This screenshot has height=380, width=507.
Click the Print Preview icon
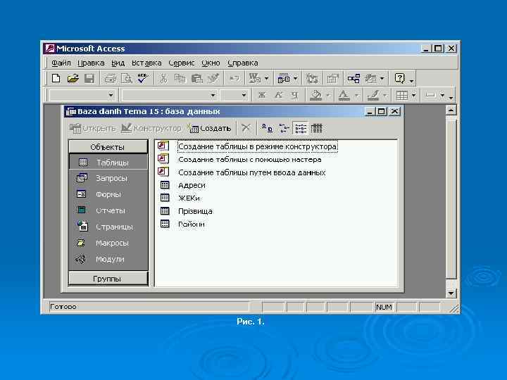coord(126,78)
